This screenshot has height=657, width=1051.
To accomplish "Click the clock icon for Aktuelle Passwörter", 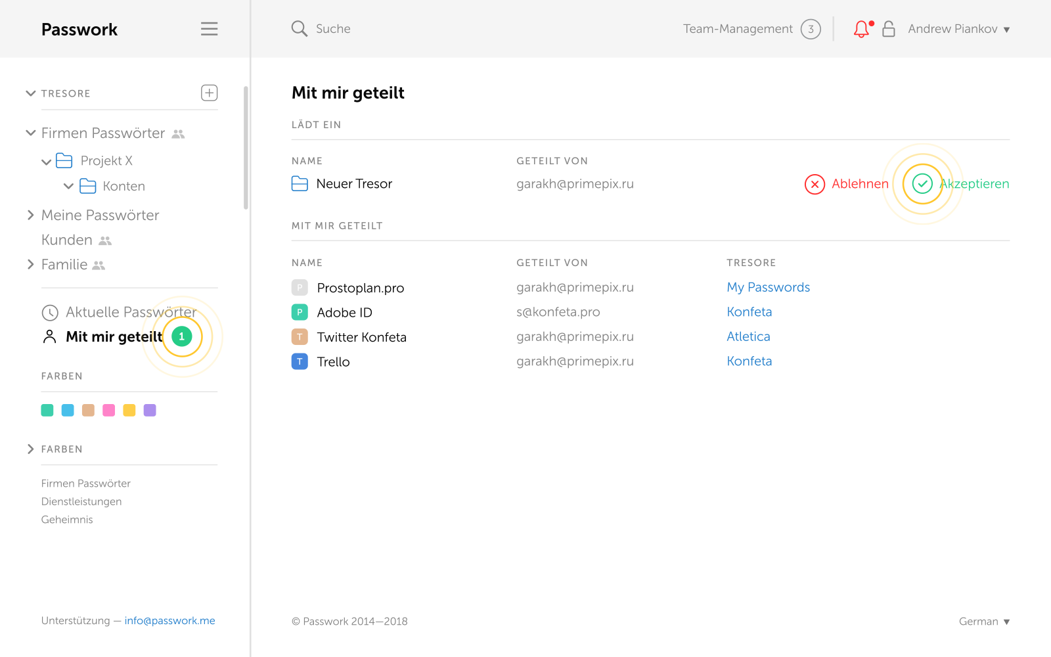I will 50,313.
